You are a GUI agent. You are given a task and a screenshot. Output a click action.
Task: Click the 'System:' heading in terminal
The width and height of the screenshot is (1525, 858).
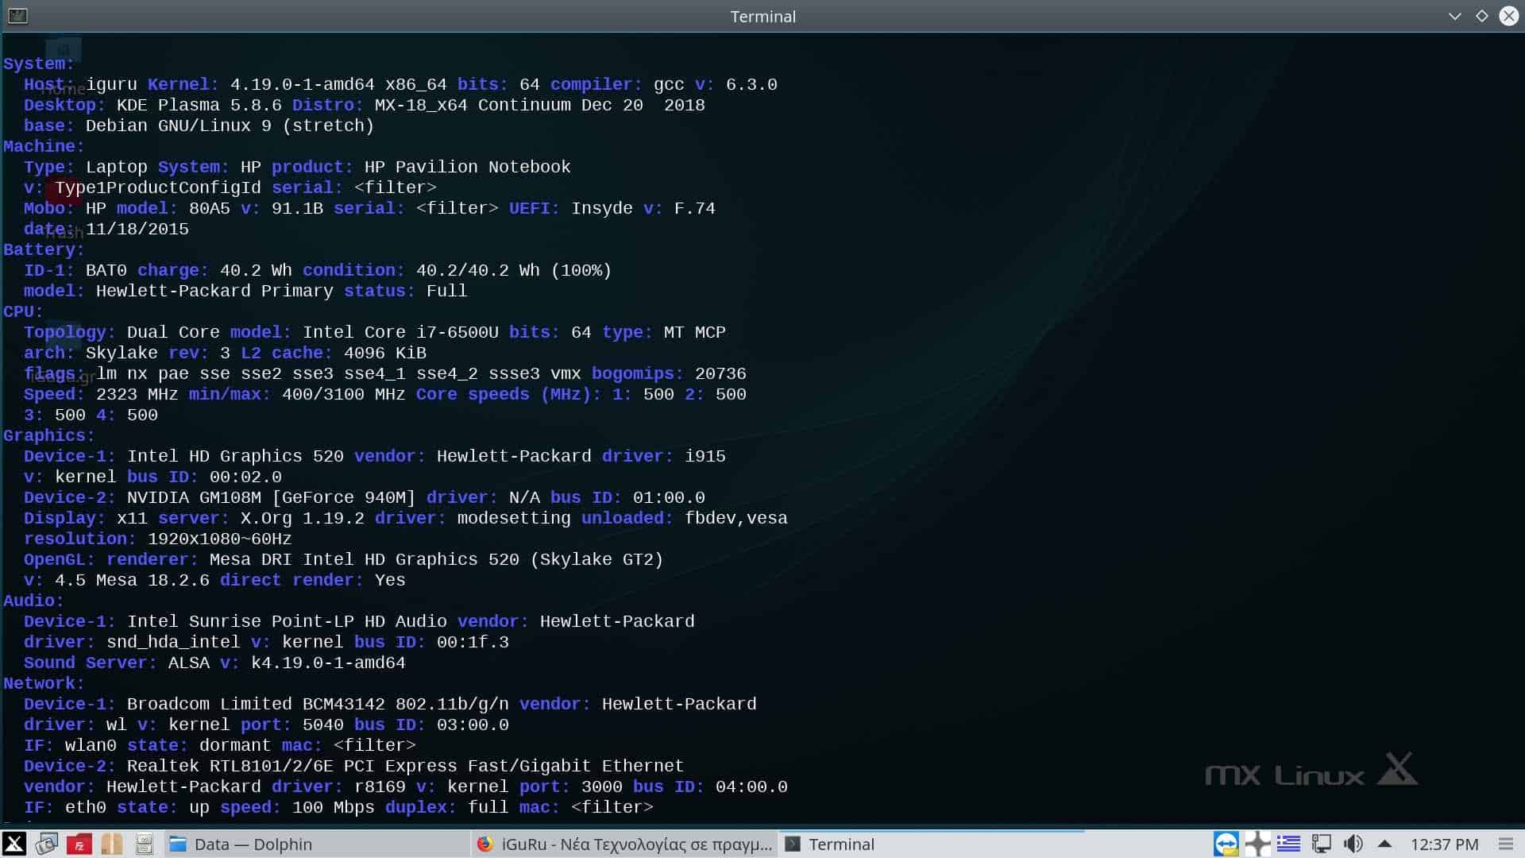(x=38, y=64)
